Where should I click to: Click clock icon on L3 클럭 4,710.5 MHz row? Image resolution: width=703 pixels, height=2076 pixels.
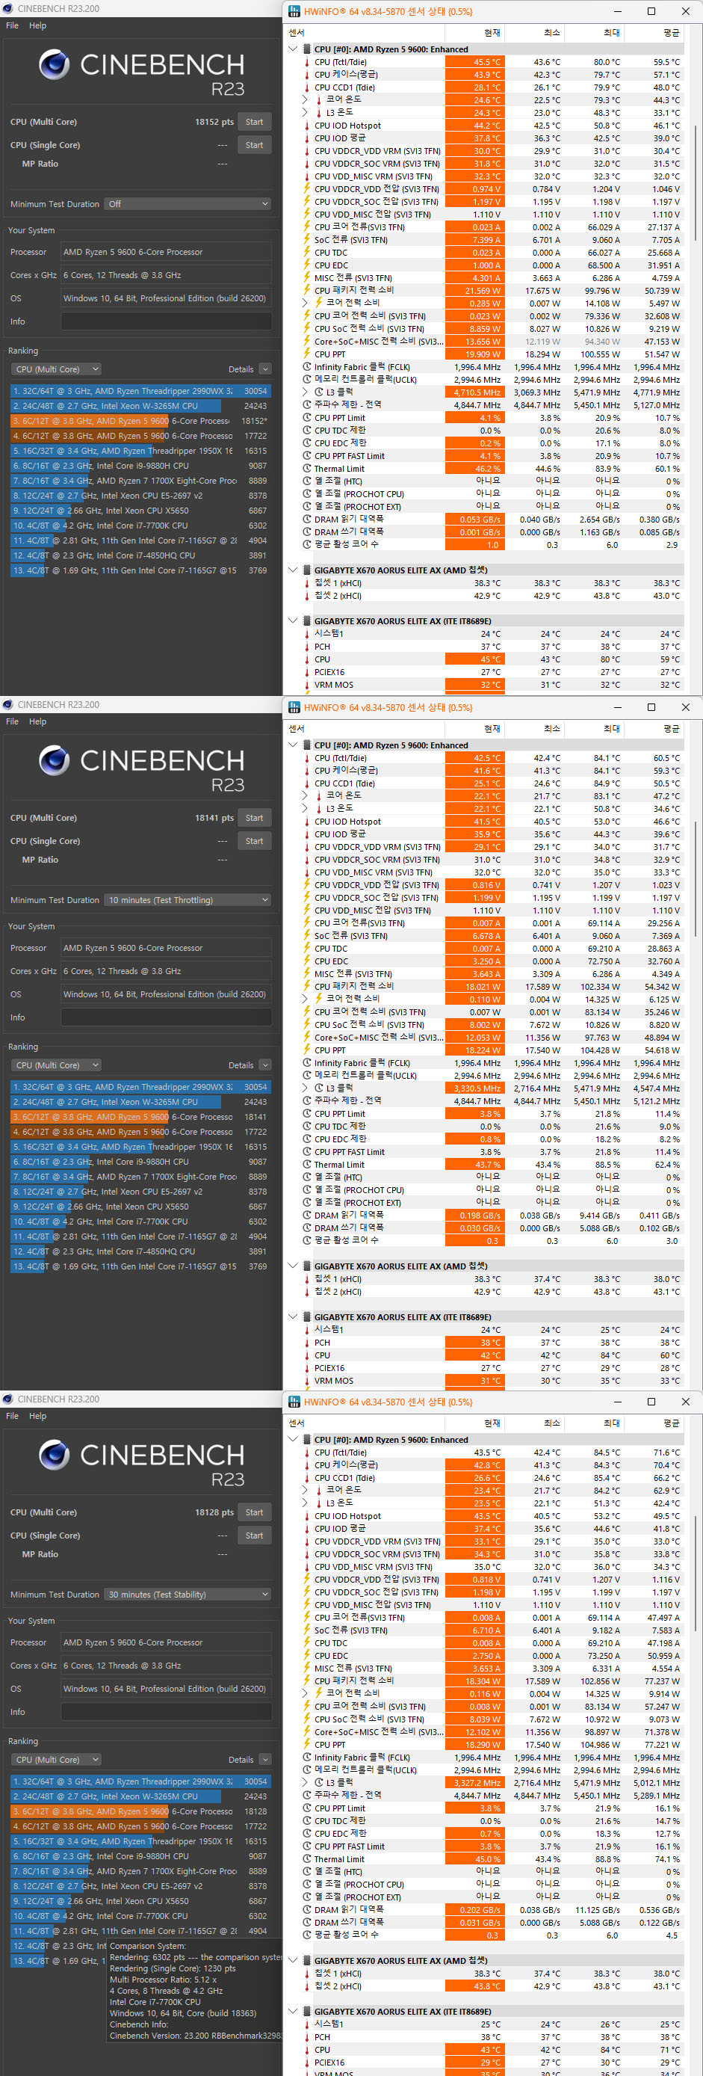pyautogui.click(x=319, y=392)
